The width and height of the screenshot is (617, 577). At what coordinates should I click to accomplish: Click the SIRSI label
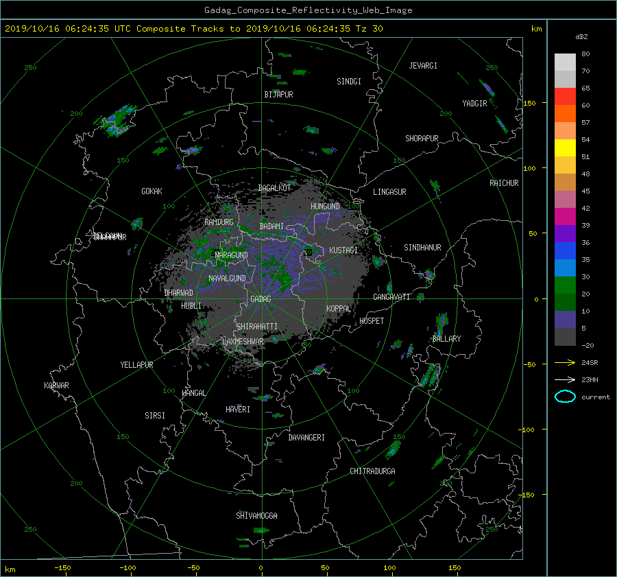155,416
